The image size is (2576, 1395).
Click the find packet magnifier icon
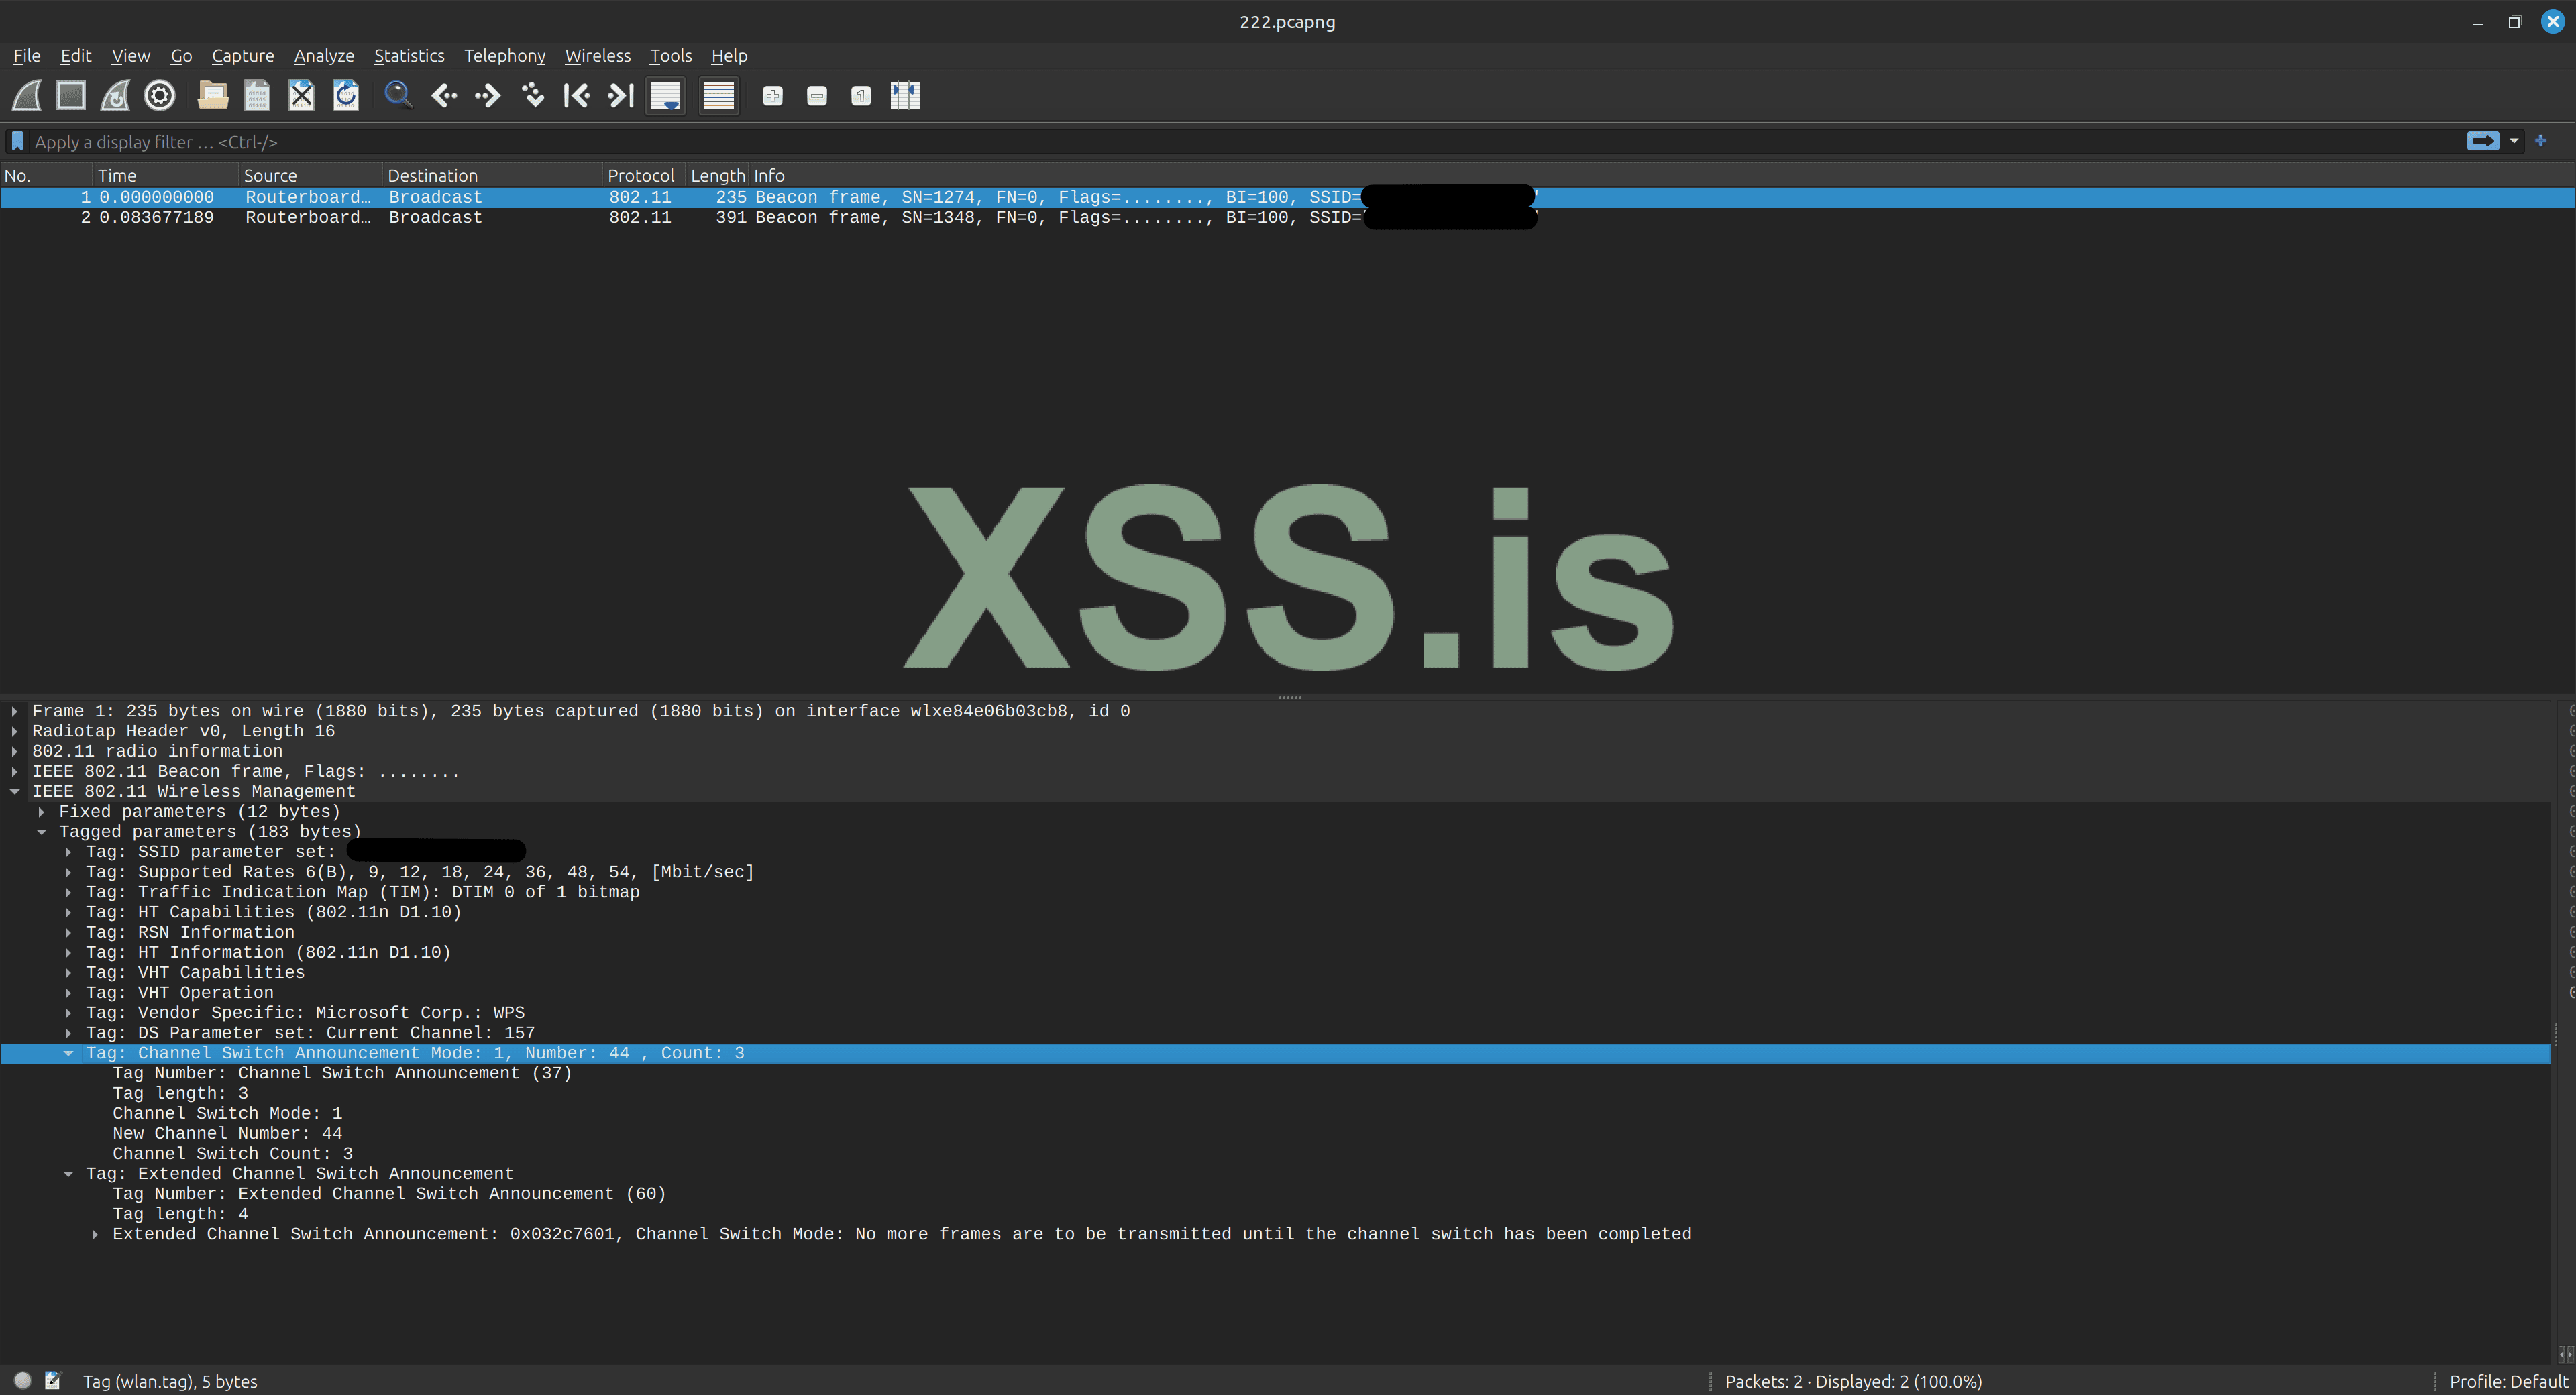[x=398, y=96]
